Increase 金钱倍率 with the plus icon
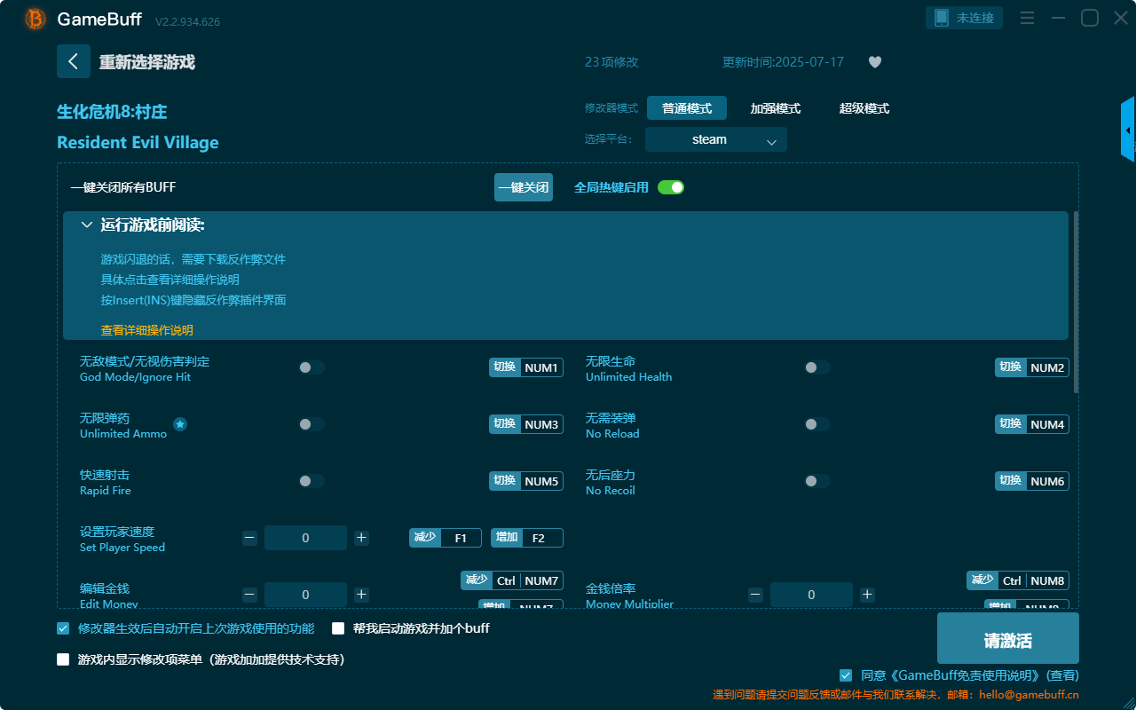 coord(867,594)
